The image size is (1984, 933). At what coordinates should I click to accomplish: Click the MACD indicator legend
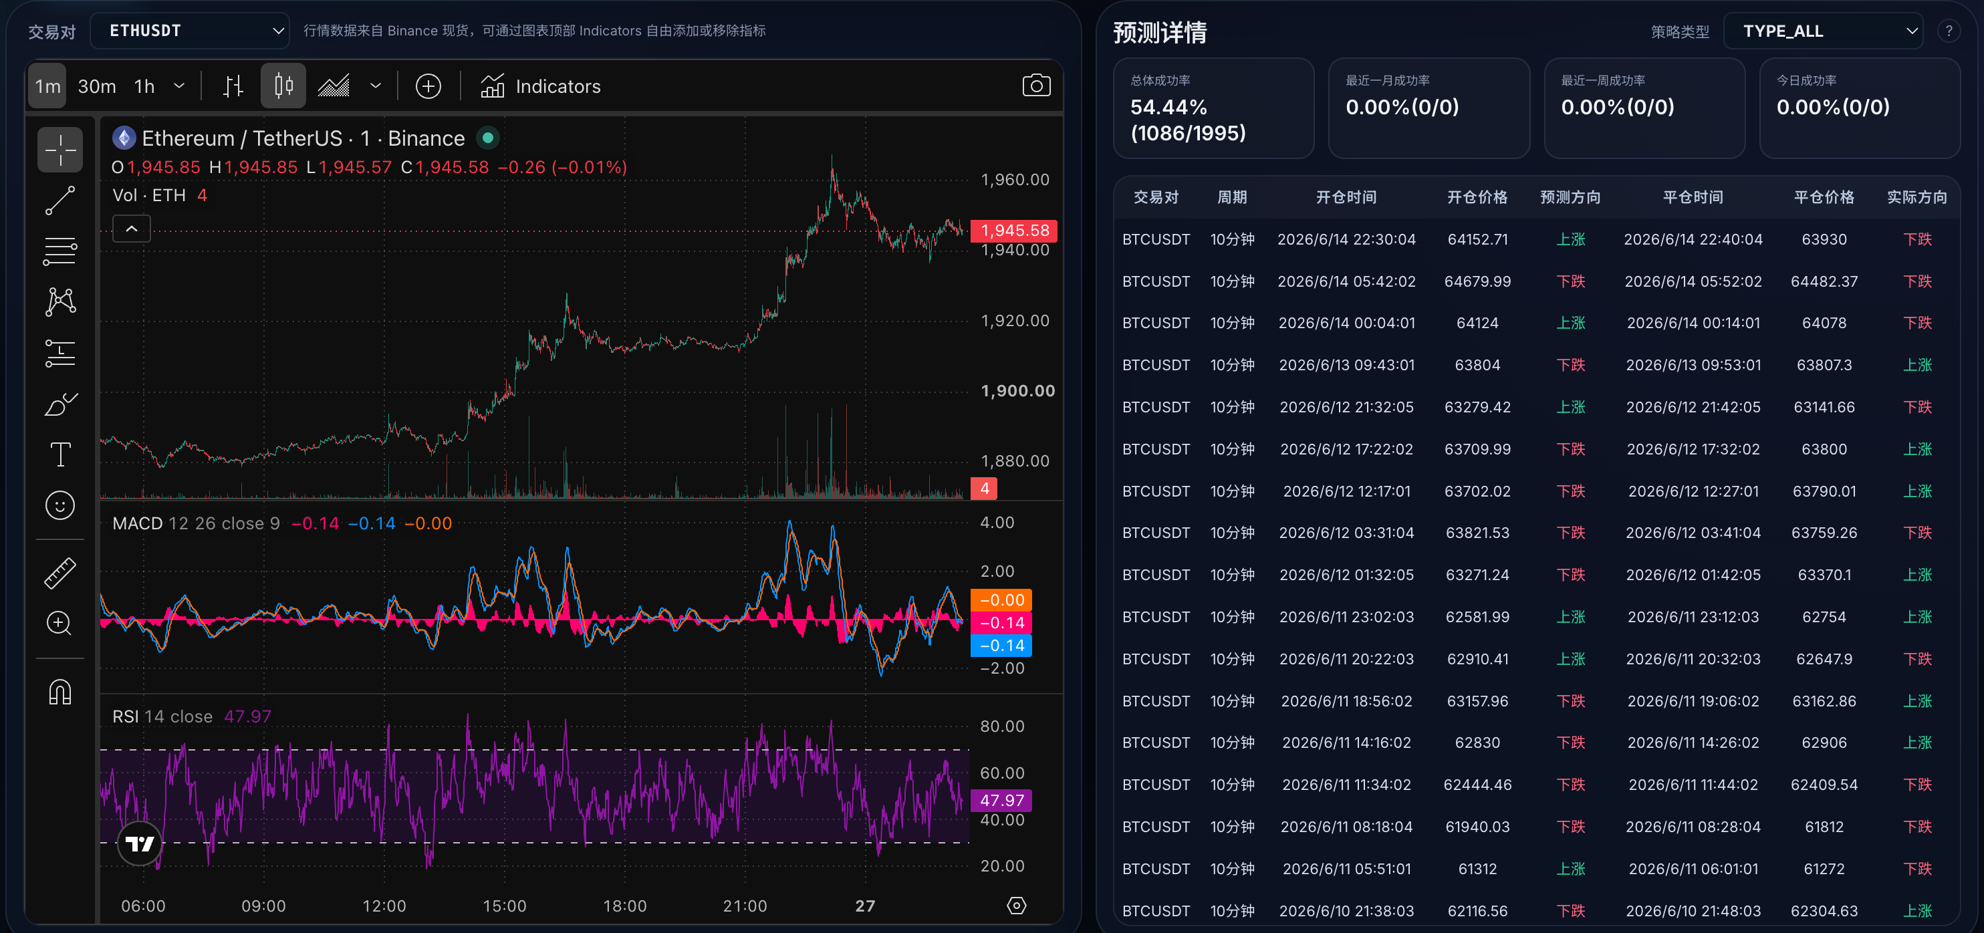click(282, 523)
